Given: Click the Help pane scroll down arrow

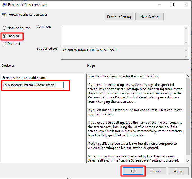Looking at the screenshot, I should [188, 160].
